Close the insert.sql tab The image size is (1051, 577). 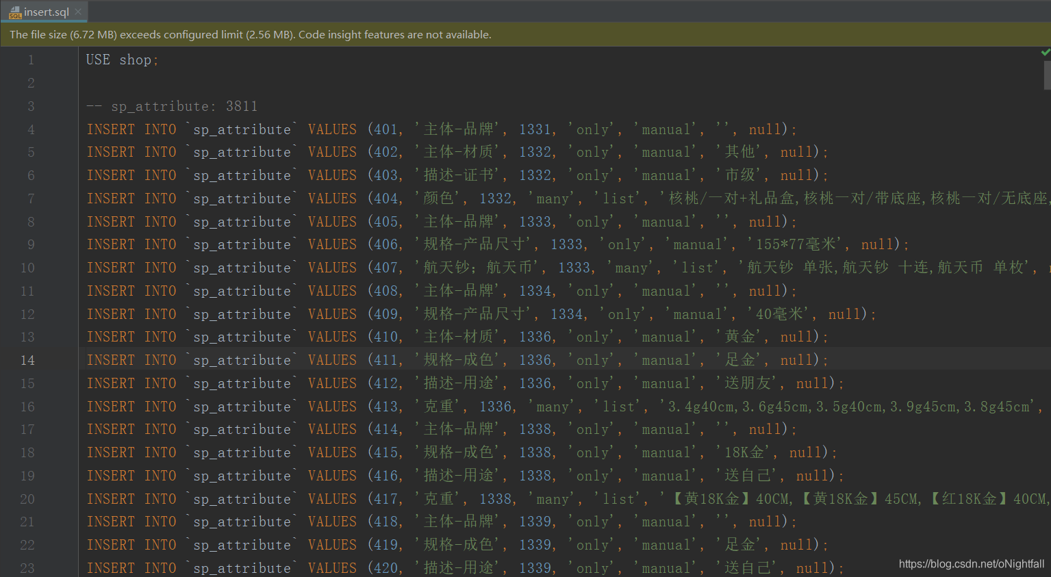pos(78,12)
